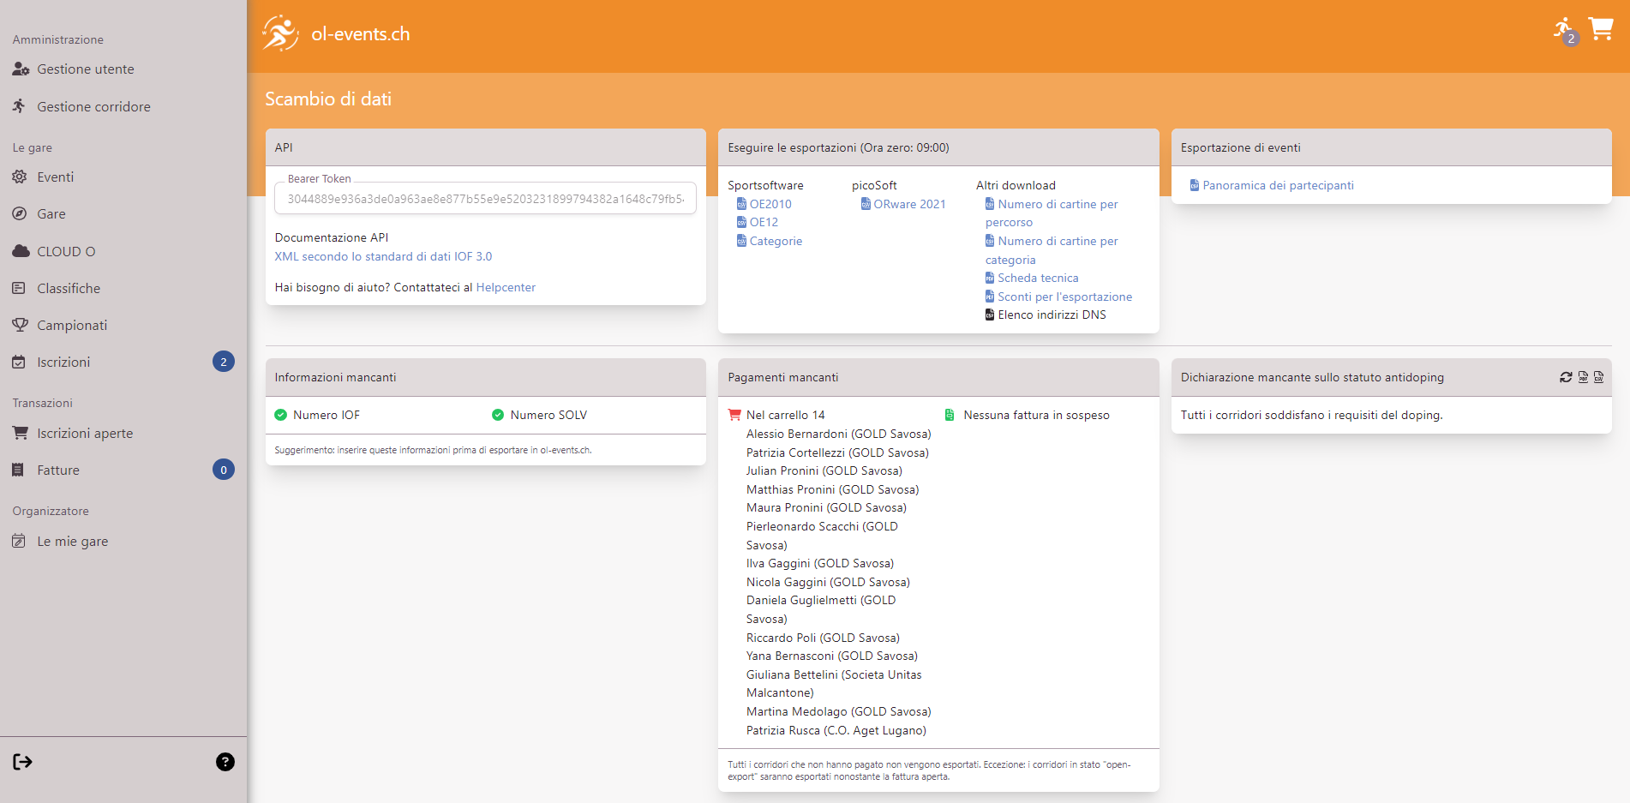This screenshot has height=803, width=1630.
Task: Click the Le mie gare edit icon
Action: [x=19, y=541]
